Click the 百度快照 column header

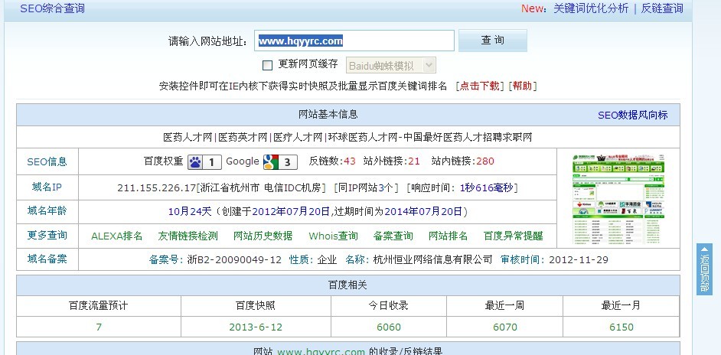[256, 305]
